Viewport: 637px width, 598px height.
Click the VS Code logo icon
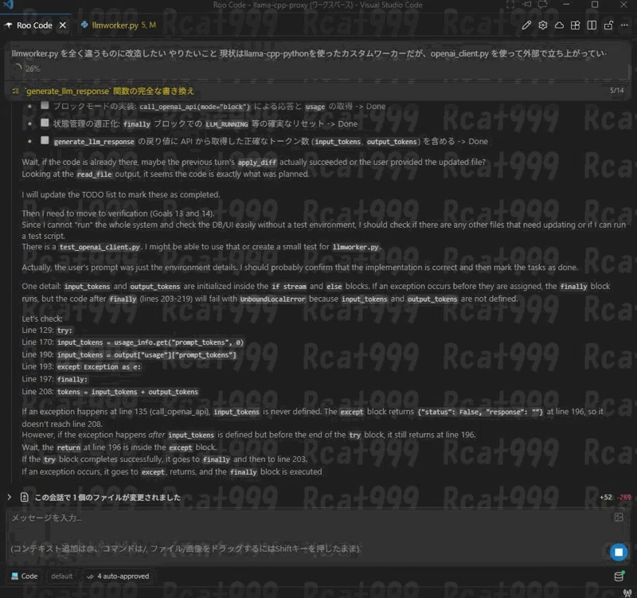pyautogui.click(x=8, y=5)
